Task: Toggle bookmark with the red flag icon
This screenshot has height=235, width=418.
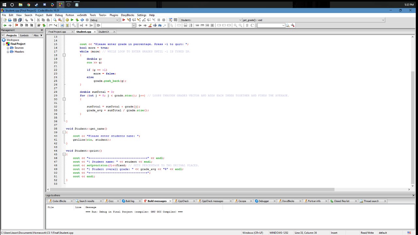Action: point(16,25)
